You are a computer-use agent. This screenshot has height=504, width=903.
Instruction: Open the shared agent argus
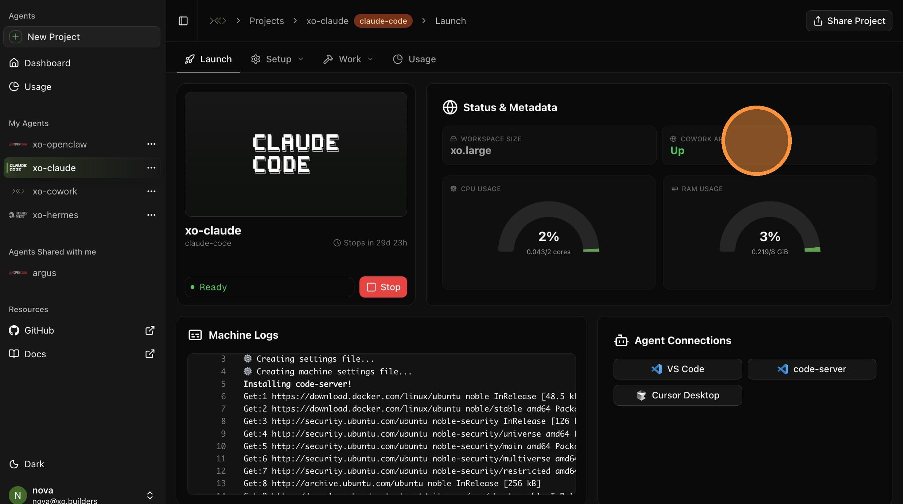click(82, 273)
